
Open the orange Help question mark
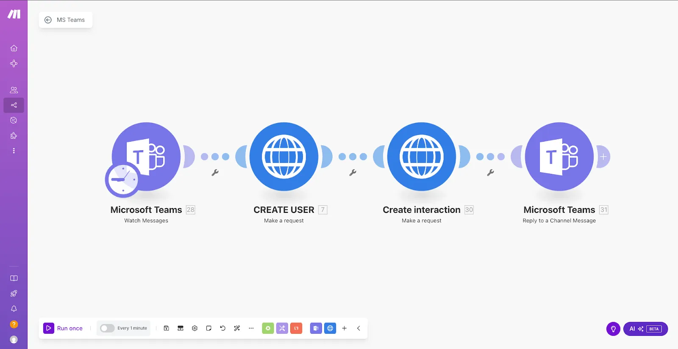[14, 324]
